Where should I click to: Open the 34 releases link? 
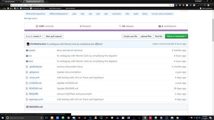[x=126, y=26]
